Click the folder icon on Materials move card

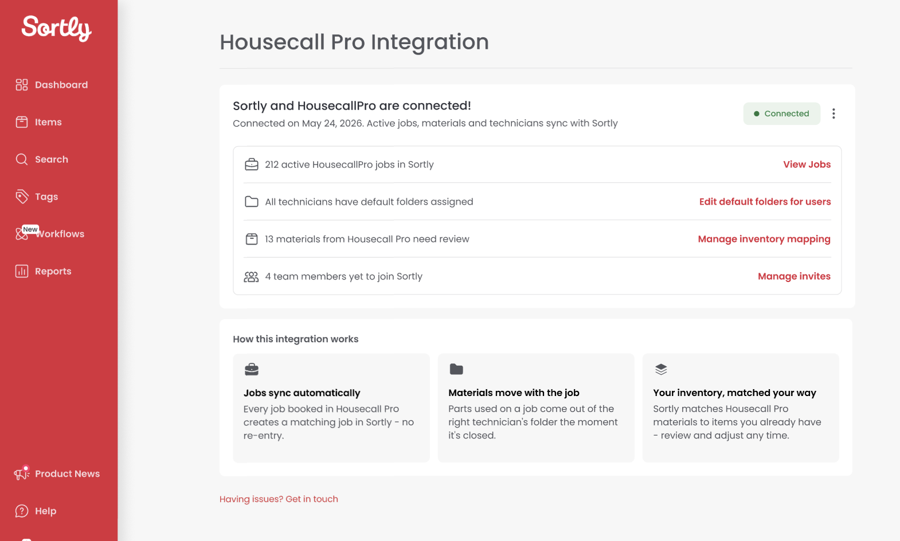click(x=456, y=370)
